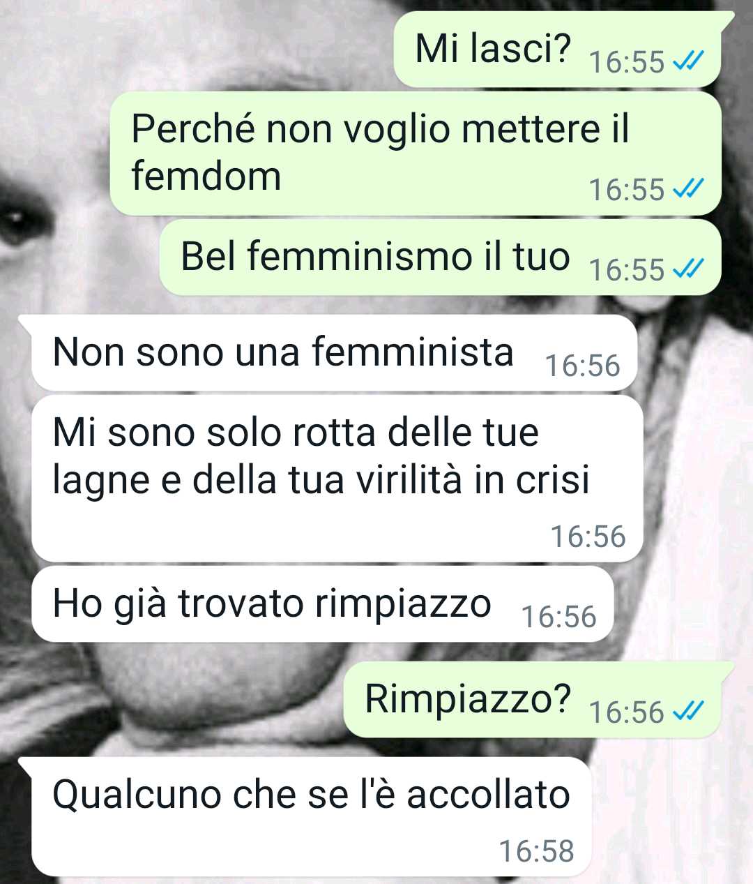Tap read checkmarks on "Bel femminismo il tuo"
The image size is (753, 884).
687,269
